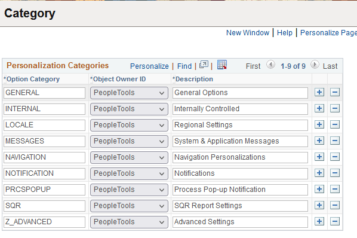
Task: Sort by Object Owner ID column header
Action: [119, 79]
